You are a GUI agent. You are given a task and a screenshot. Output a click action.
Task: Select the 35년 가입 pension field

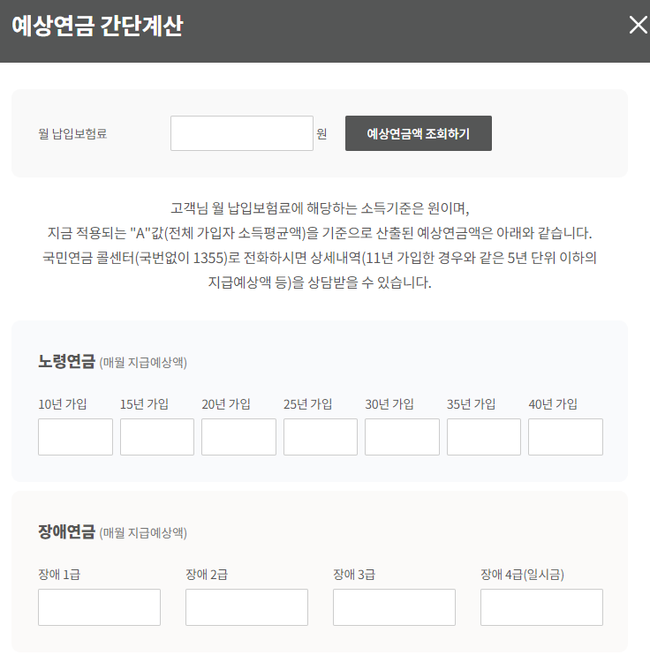coord(484,437)
